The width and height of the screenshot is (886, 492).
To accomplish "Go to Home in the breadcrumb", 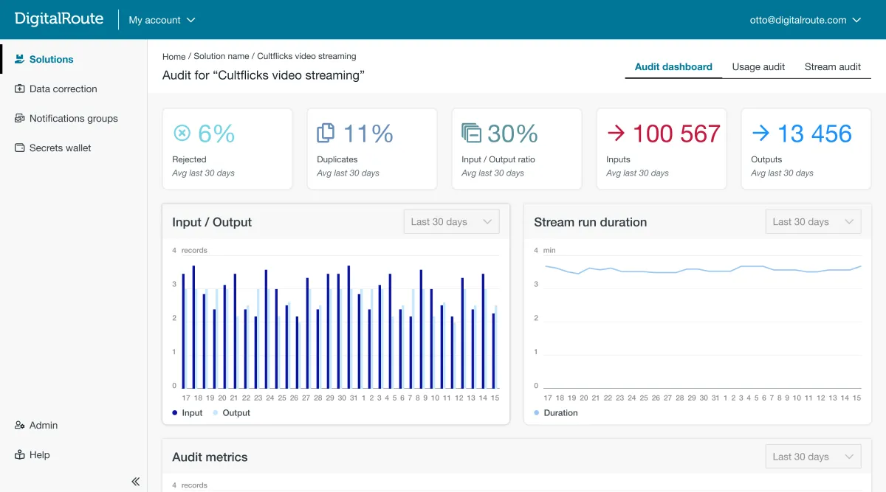I will click(x=174, y=56).
